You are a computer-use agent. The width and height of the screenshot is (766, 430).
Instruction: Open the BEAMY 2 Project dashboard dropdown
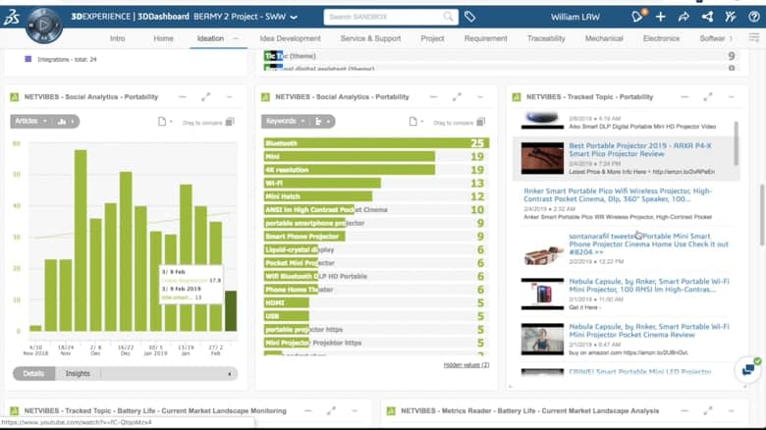294,17
